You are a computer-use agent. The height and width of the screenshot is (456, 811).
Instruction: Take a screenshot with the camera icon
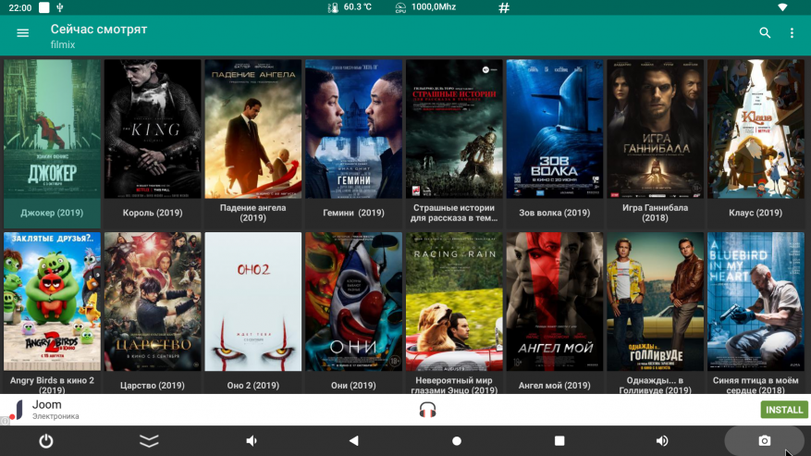pyautogui.click(x=765, y=441)
